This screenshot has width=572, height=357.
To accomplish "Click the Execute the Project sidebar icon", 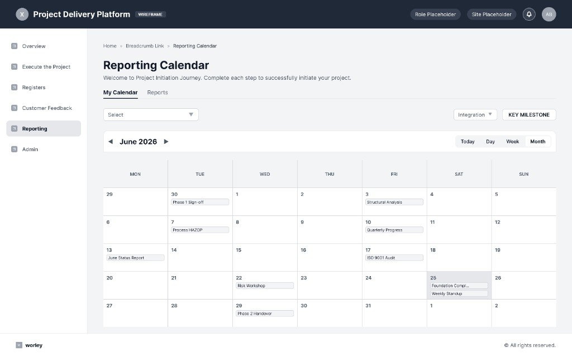I will tap(14, 67).
